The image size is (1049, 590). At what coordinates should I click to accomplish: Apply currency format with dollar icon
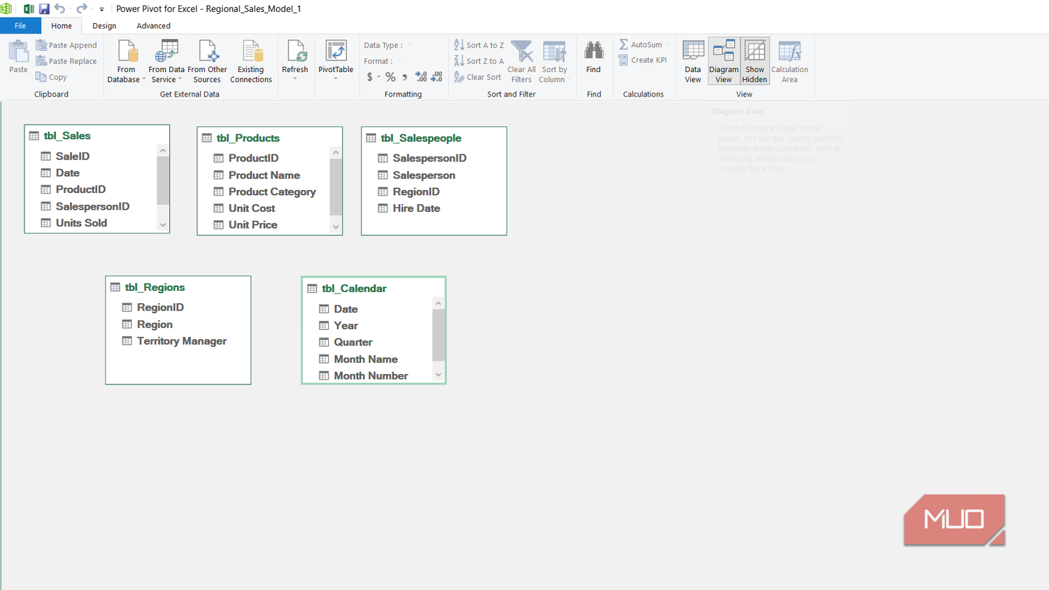tap(370, 78)
